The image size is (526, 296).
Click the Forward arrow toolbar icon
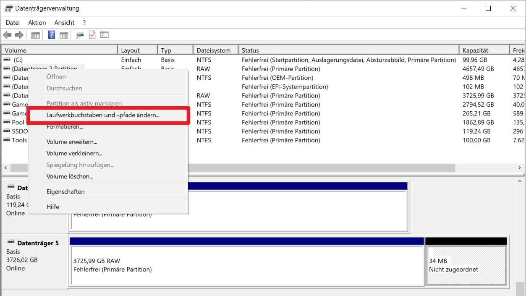tap(19, 35)
